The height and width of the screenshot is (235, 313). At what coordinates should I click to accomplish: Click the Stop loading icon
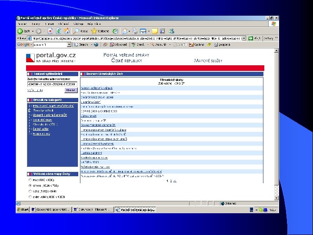point(51,31)
